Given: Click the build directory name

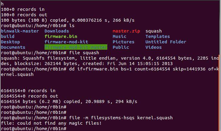Looking at the screenshot, I should (x=8, y=36).
